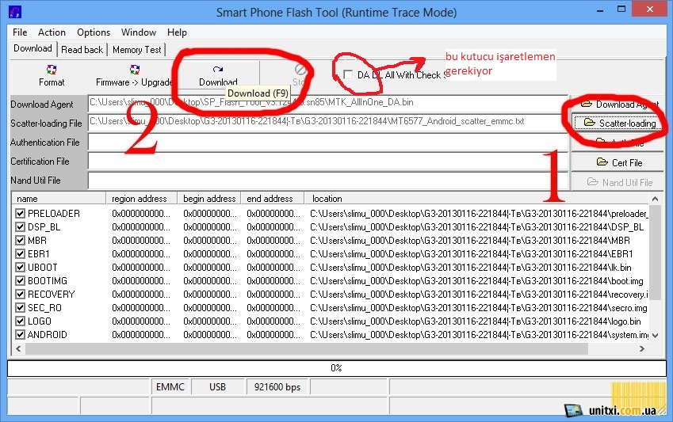Select the preloader file location cell
The width and height of the screenshot is (673, 422).
[x=479, y=213]
